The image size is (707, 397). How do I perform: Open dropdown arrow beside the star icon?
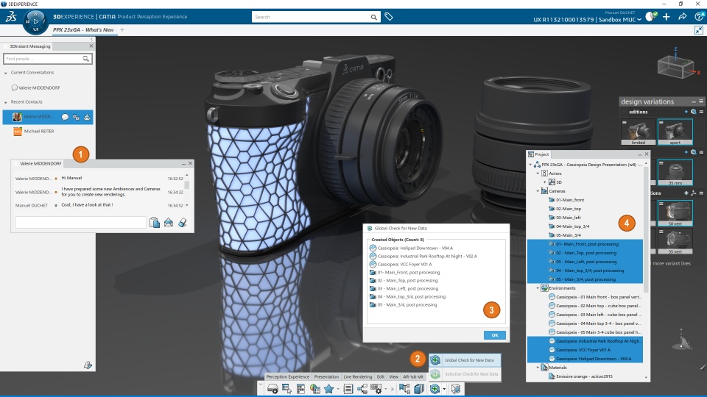338,389
